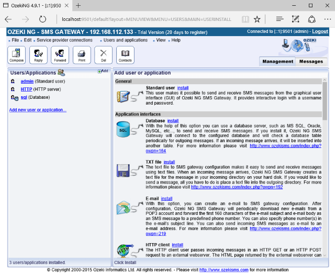335x275 pixels.
Task: Open the ozekisms owpn=219 link
Action: pyautogui.click(x=285, y=228)
